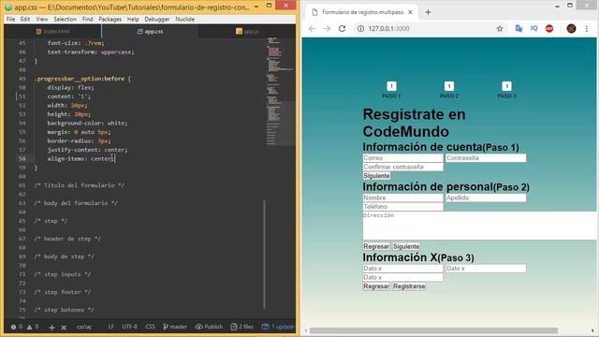Click Regresar button under Paso 2
This screenshot has width=599, height=337.
click(x=376, y=246)
